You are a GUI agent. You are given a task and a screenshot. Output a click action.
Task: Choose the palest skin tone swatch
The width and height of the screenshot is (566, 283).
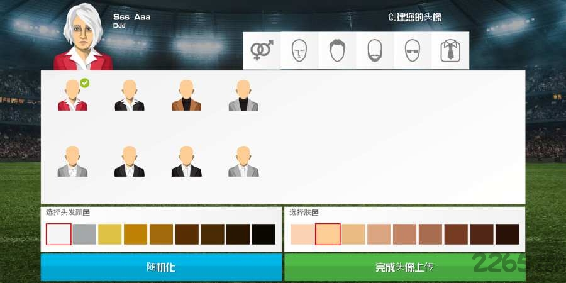click(x=302, y=235)
